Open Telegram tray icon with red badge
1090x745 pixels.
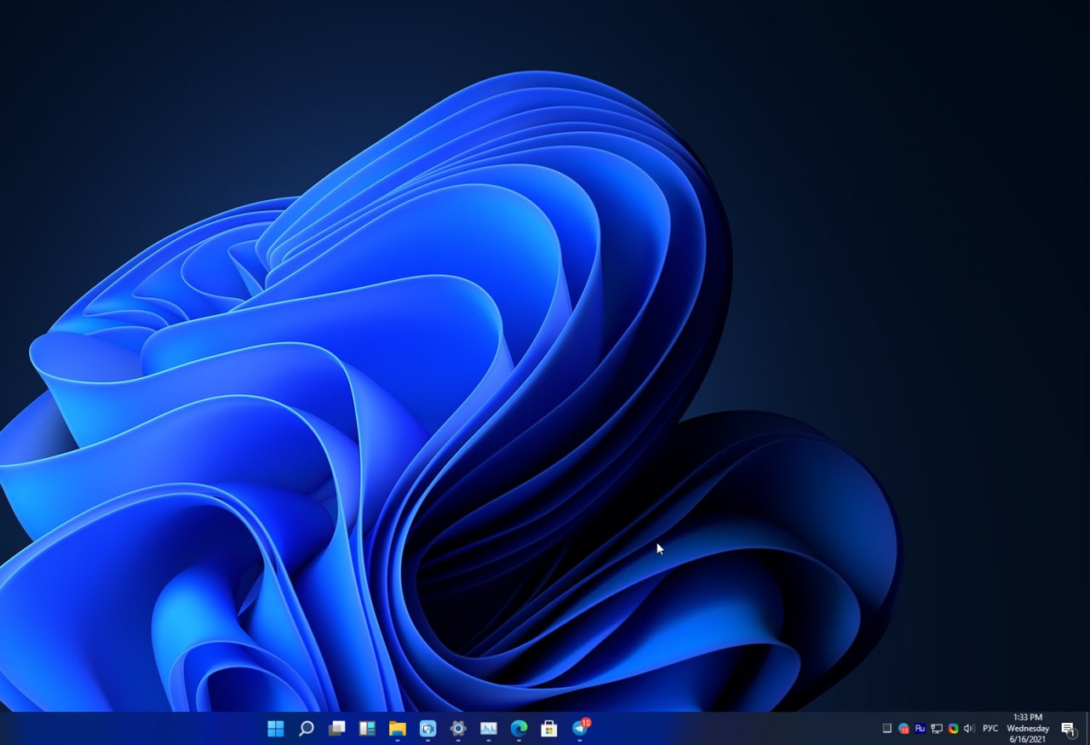pos(904,729)
